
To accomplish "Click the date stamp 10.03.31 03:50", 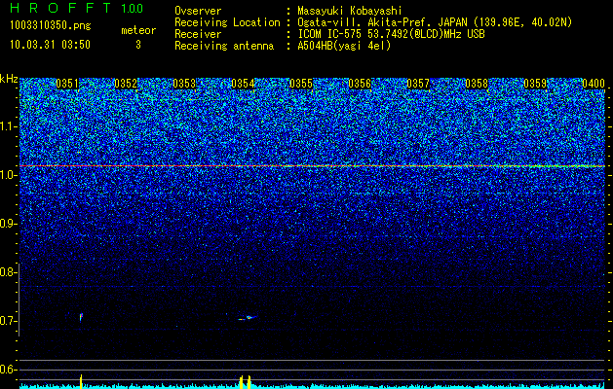I will 50,45.
